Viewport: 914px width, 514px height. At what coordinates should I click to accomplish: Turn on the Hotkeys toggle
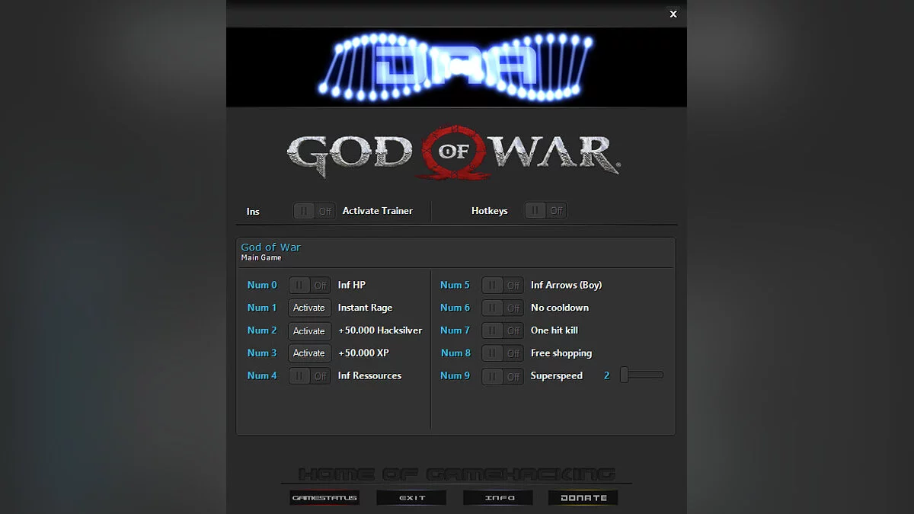pyautogui.click(x=545, y=210)
